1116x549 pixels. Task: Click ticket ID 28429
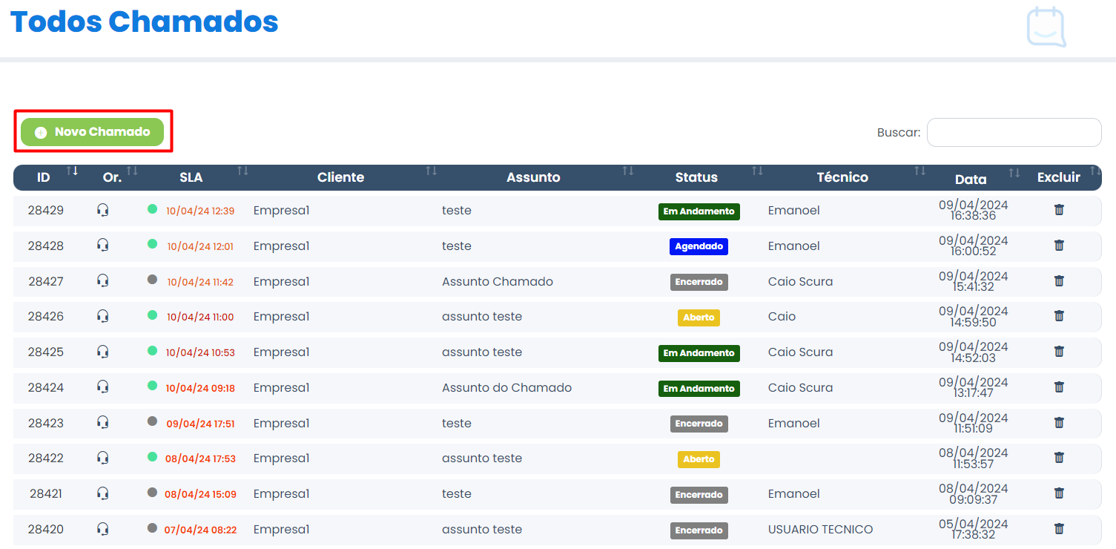pyautogui.click(x=46, y=210)
